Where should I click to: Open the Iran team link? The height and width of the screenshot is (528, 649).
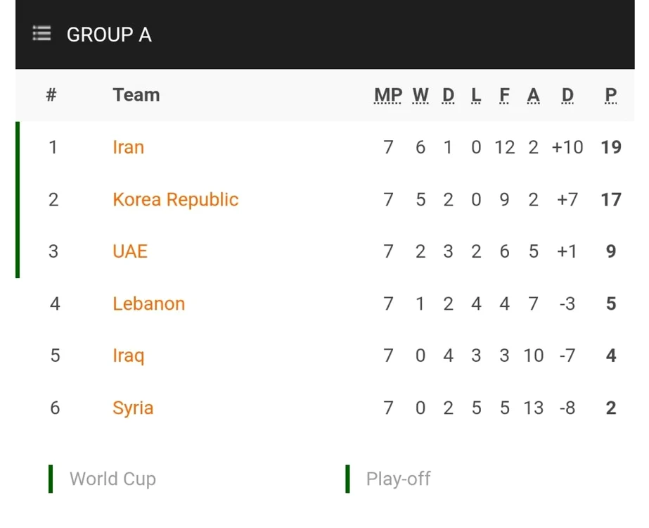click(x=128, y=147)
